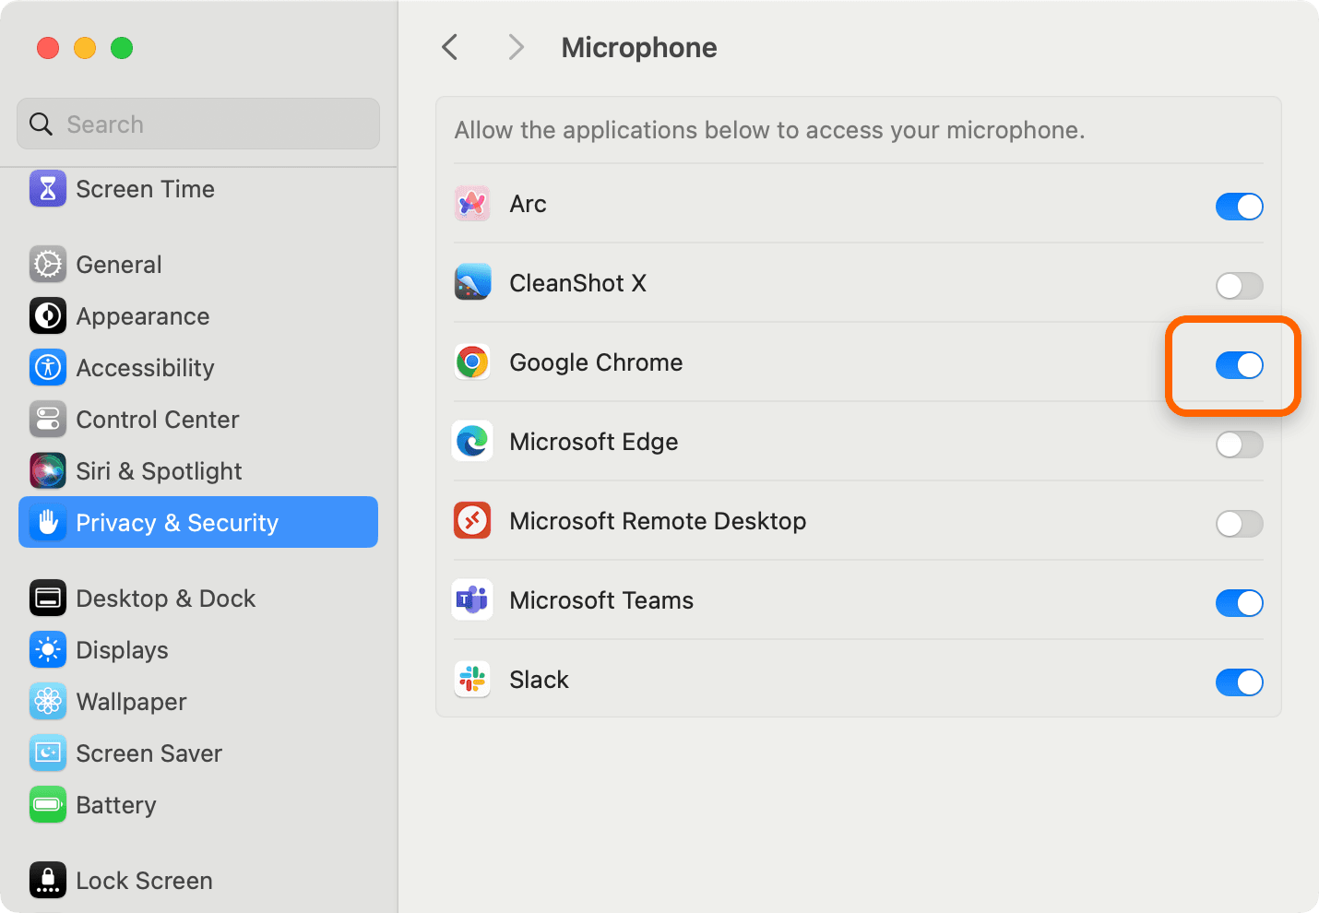Click the Screen Time hourglass icon
Screen dimensions: 1319x913
(48, 188)
